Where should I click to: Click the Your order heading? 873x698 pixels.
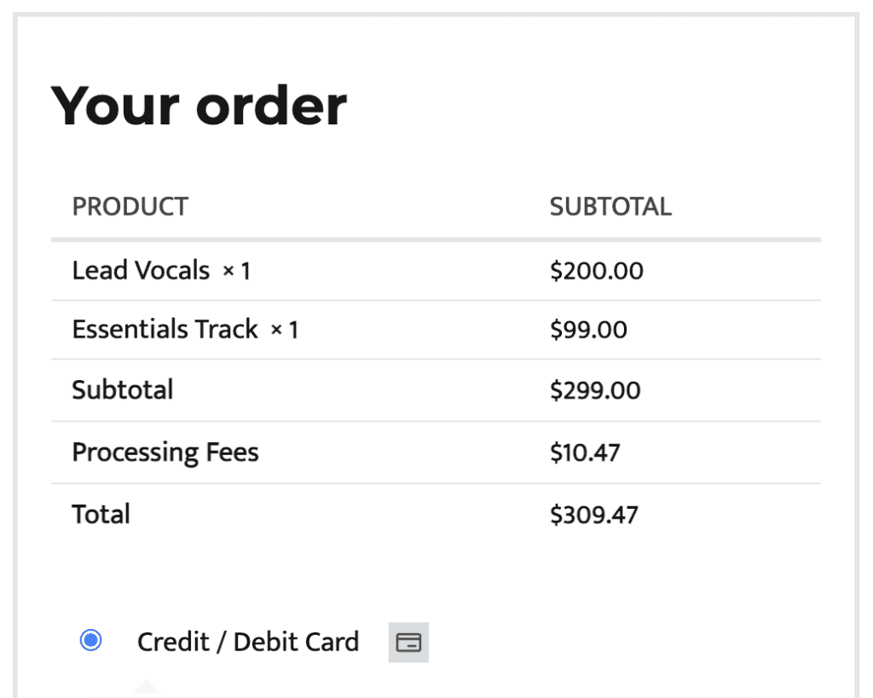pyautogui.click(x=199, y=106)
